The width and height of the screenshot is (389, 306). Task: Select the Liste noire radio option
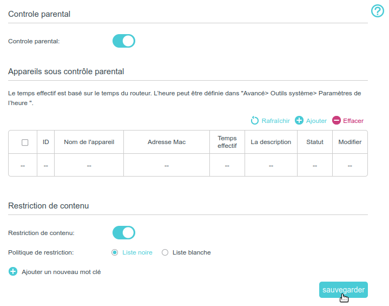coord(115,252)
